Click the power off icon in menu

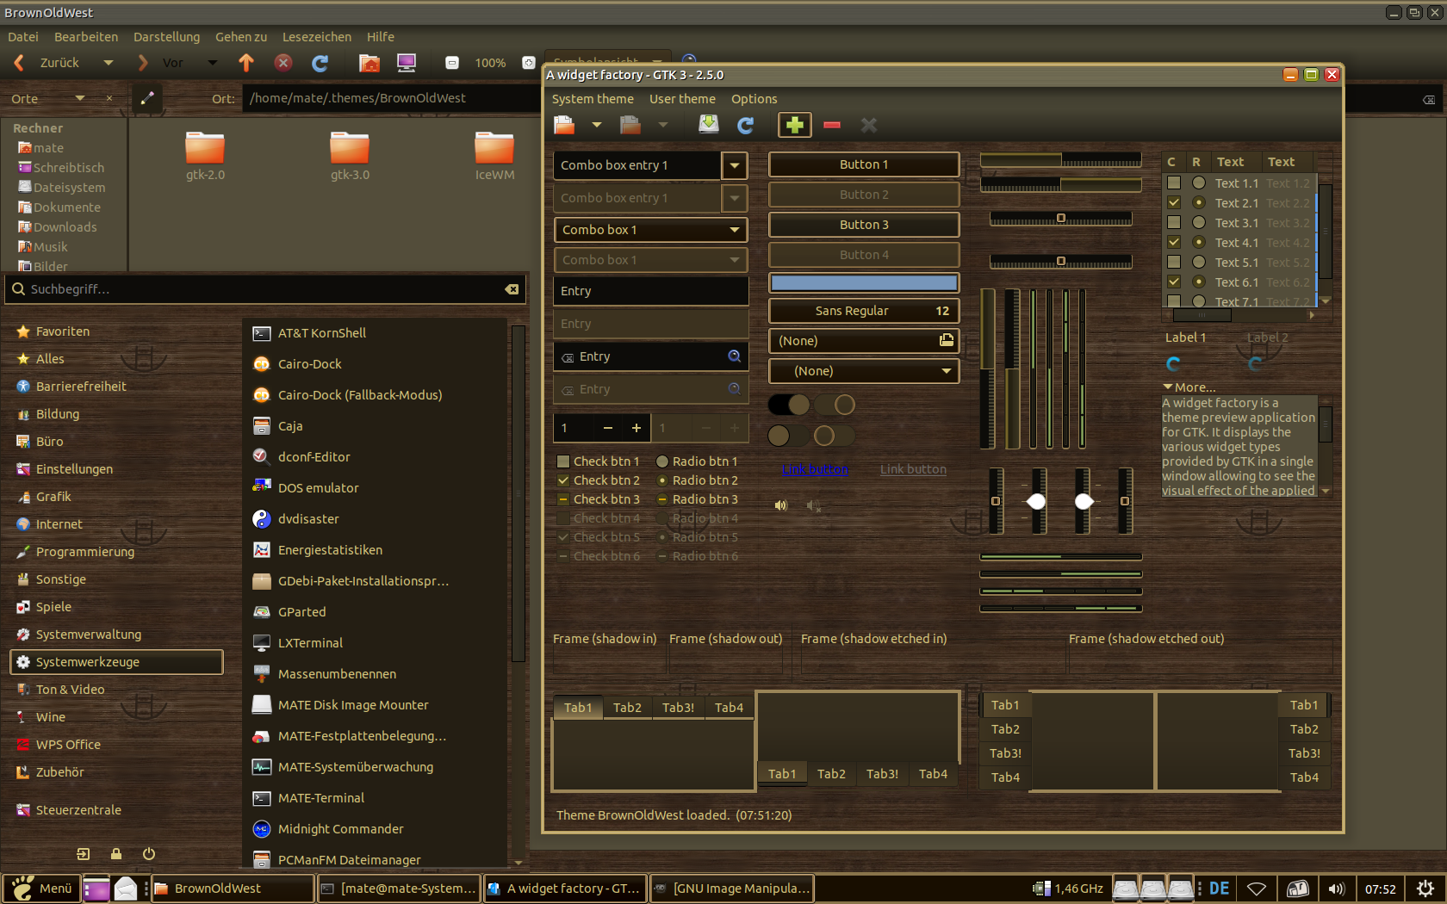(x=149, y=854)
